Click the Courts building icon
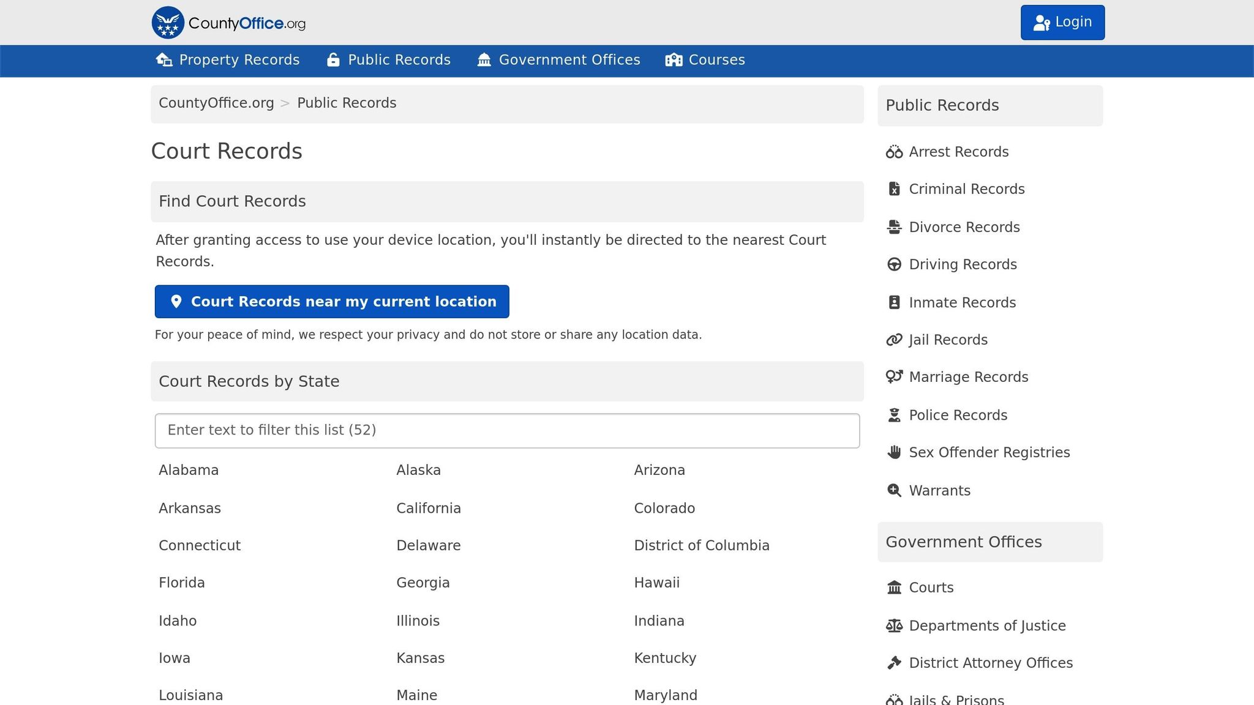 (x=894, y=587)
